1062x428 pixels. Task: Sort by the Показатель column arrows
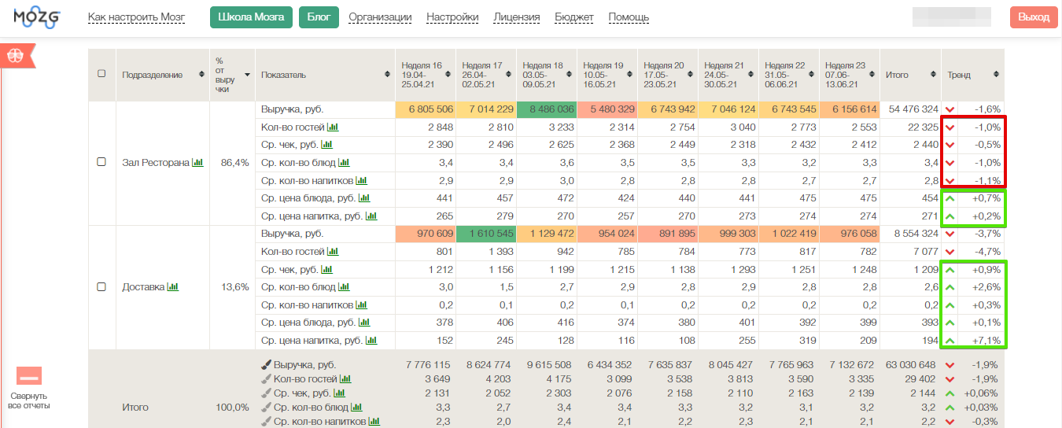pyautogui.click(x=386, y=75)
